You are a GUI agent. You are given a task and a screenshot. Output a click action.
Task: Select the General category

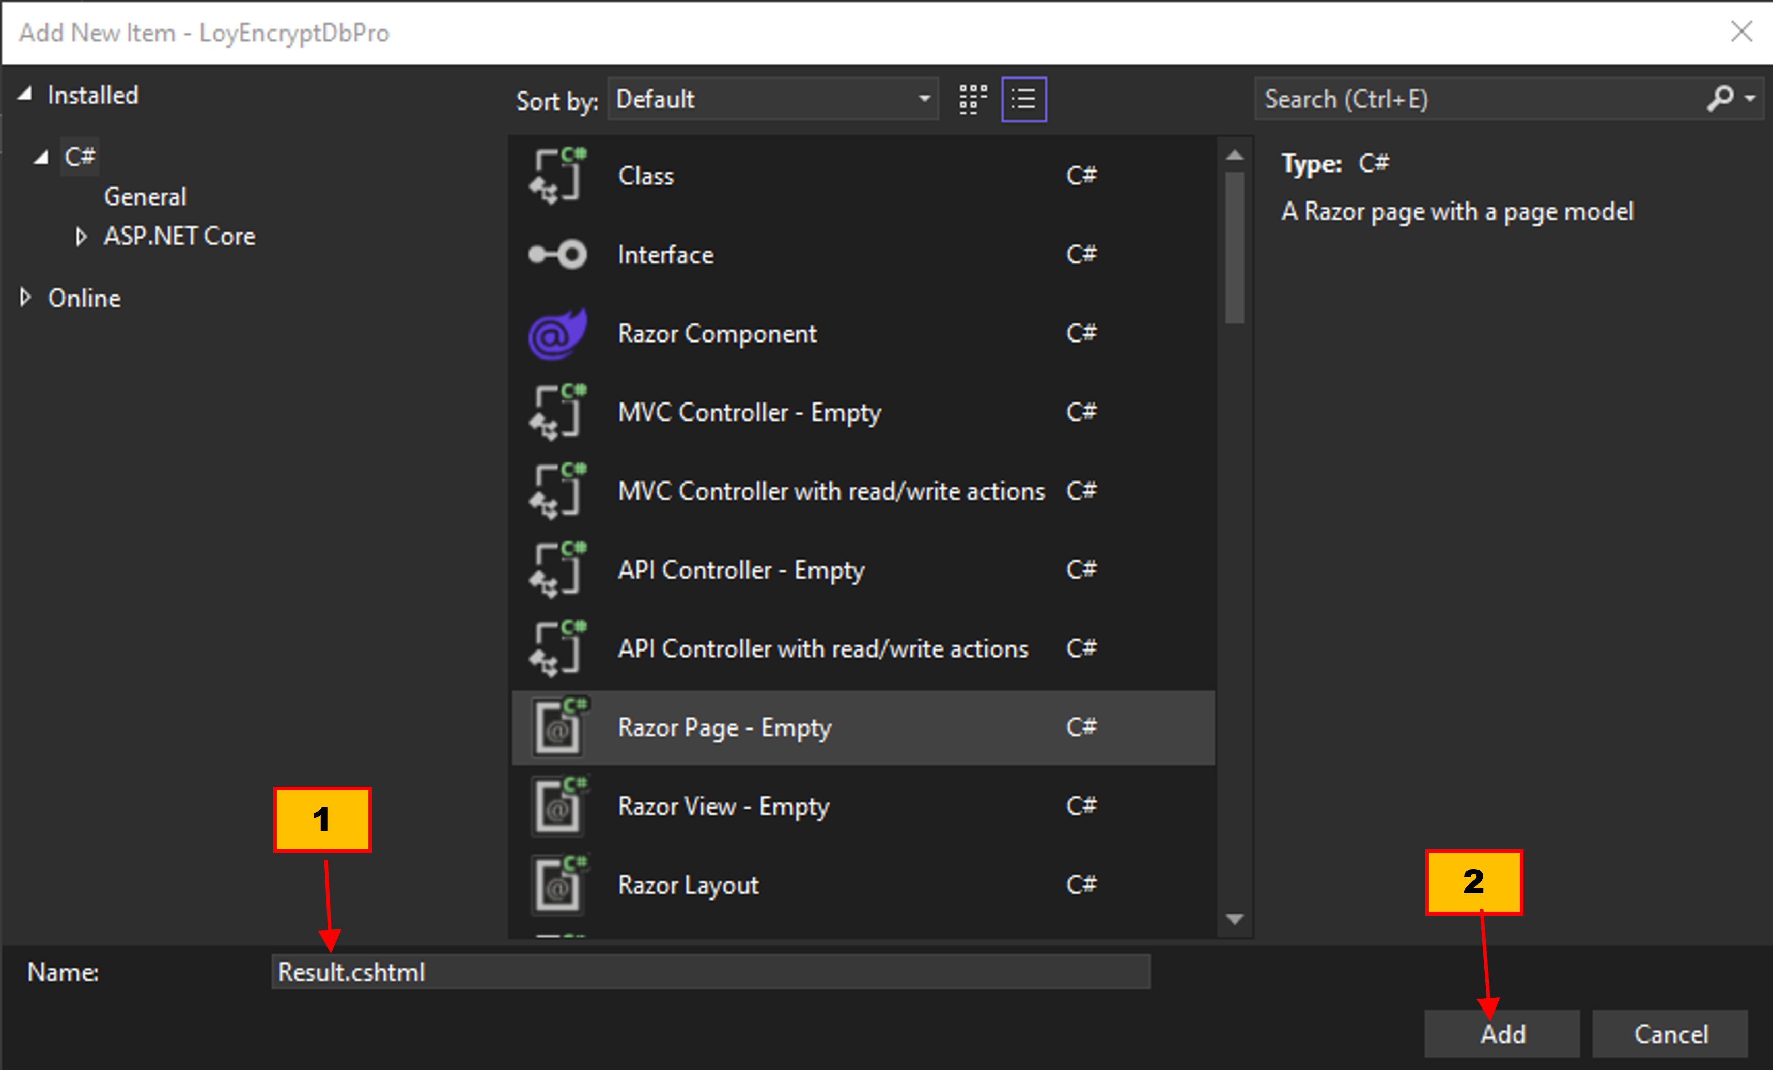pos(145,196)
